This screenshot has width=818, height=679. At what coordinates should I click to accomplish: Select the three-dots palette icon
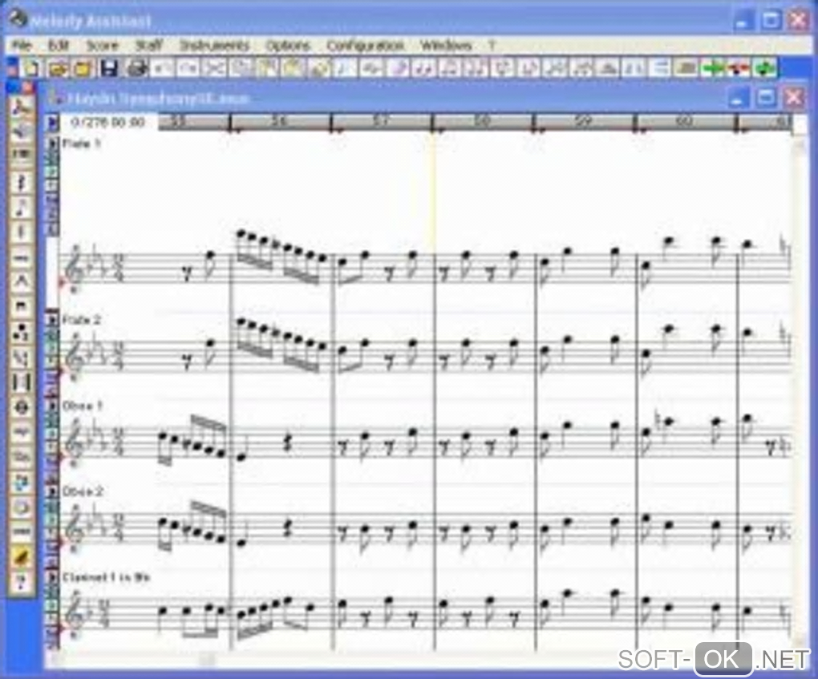(x=22, y=332)
